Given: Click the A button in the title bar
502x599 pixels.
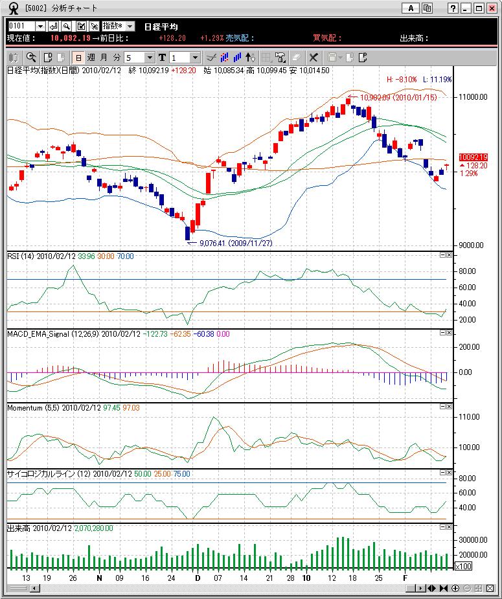Looking at the screenshot, I should coord(411,8).
